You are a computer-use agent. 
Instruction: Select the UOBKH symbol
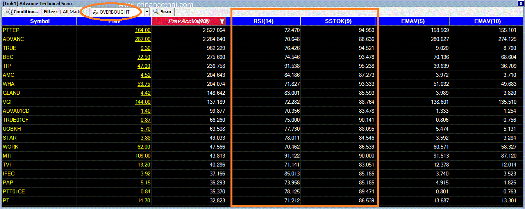coord(12,129)
